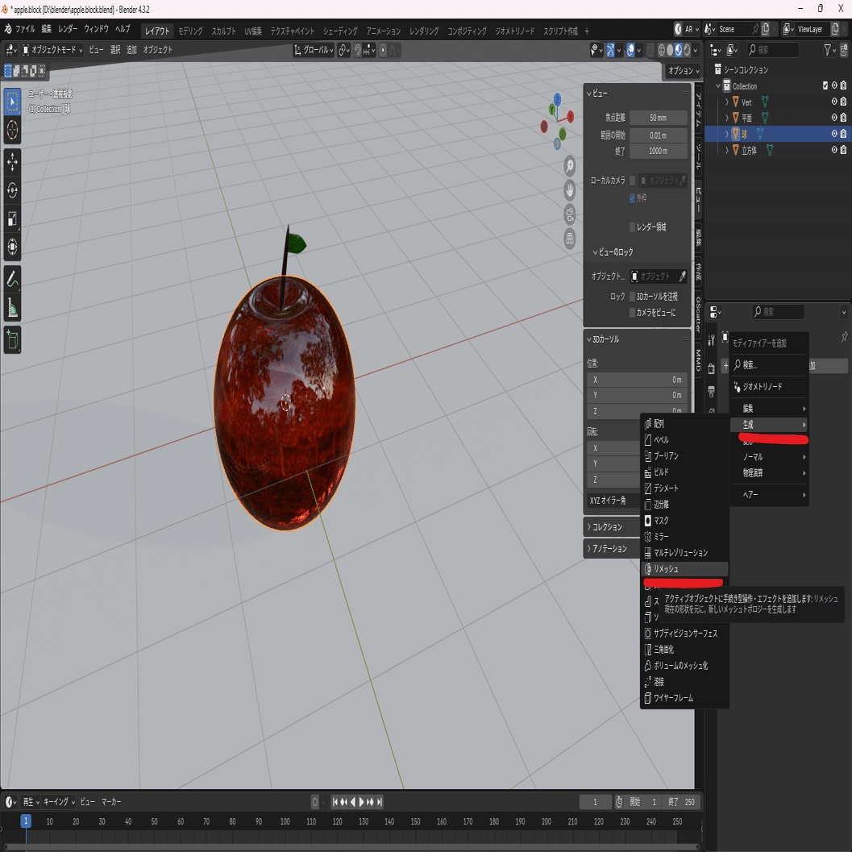
Task: Select the Annotate pencil tool
Action: 12,280
